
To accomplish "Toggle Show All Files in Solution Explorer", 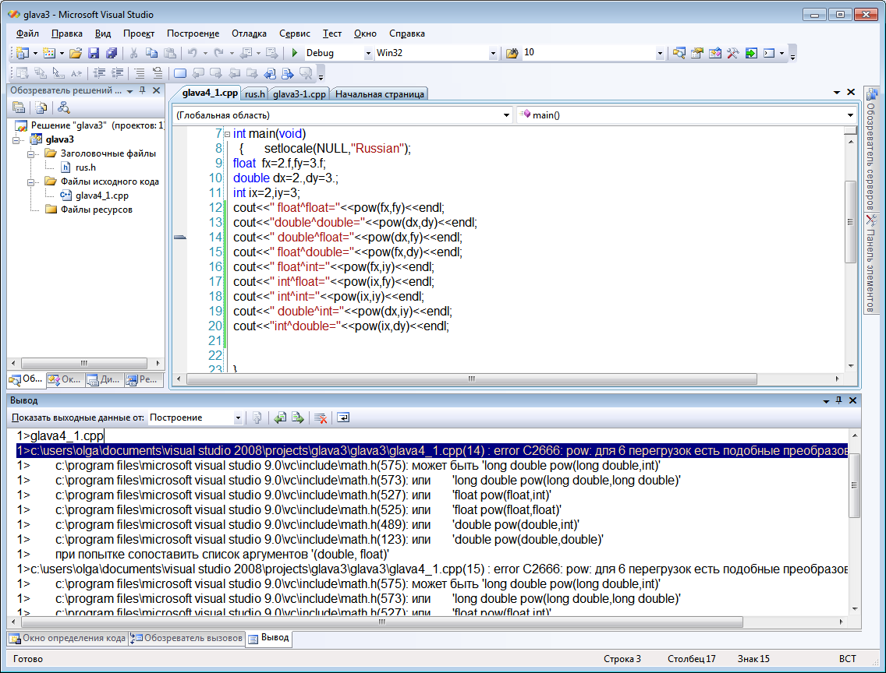I will (x=41, y=107).
